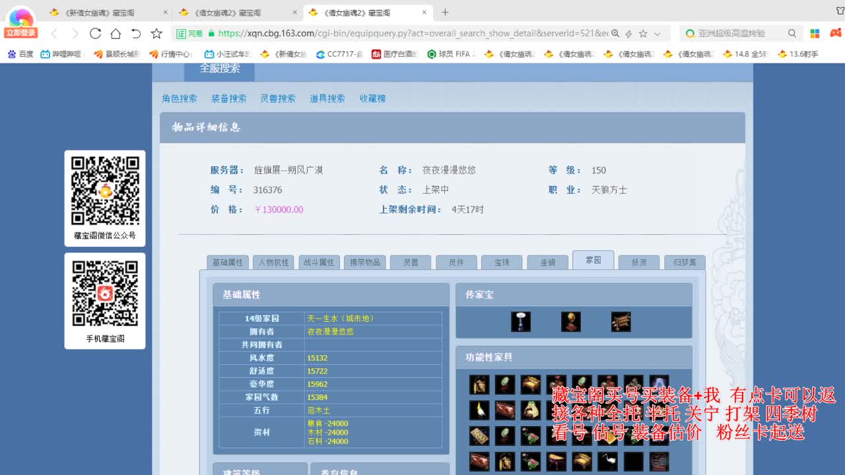Click the first heirloom icon under 传家宝

coord(521,322)
